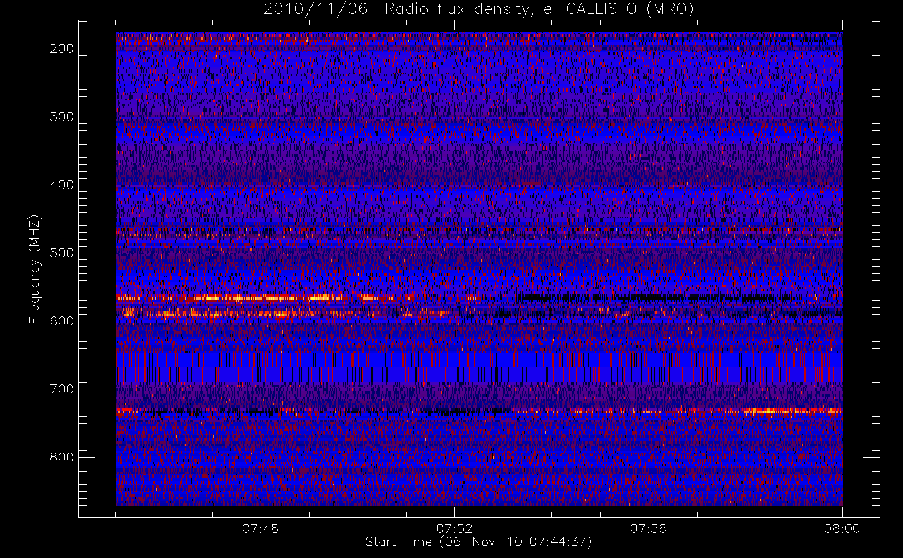
Task: Click the 'Start Time (06-Nov-10 07:44:37)' label
Action: 478,542
